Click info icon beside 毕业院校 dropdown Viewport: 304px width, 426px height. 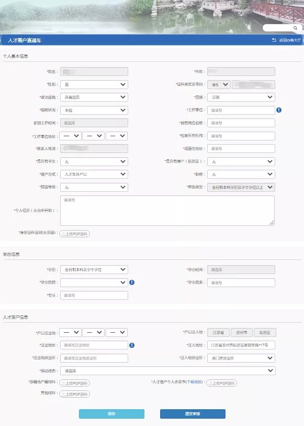tap(132, 282)
